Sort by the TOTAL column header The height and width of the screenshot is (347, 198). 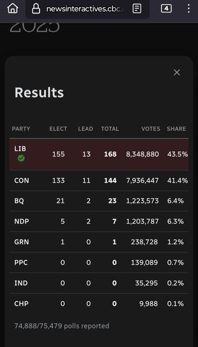coord(110,129)
